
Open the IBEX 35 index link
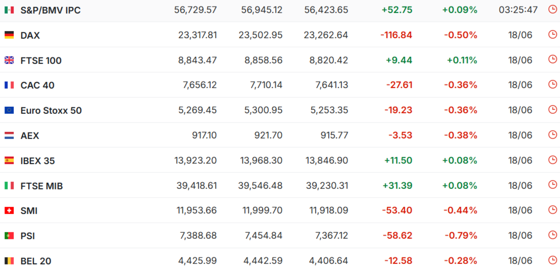(38, 161)
